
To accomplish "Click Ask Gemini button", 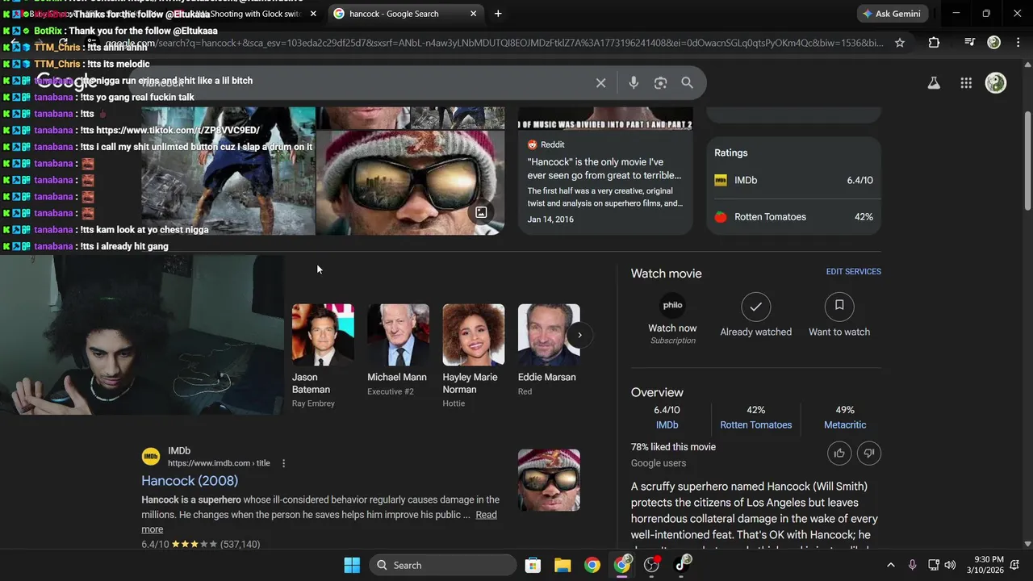I will pos(892,14).
